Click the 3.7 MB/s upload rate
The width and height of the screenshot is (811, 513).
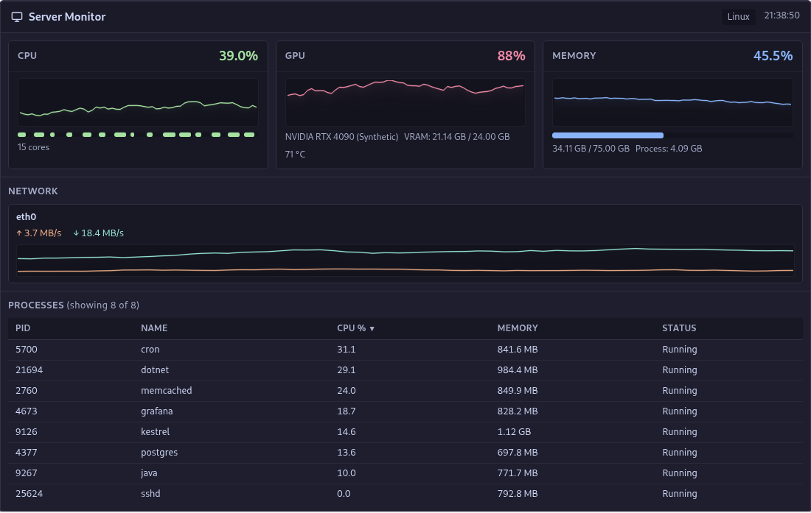43,233
